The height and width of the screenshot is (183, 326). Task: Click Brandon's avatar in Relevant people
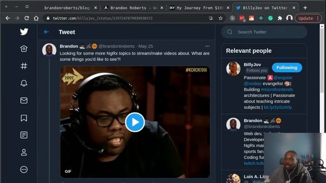233,125
